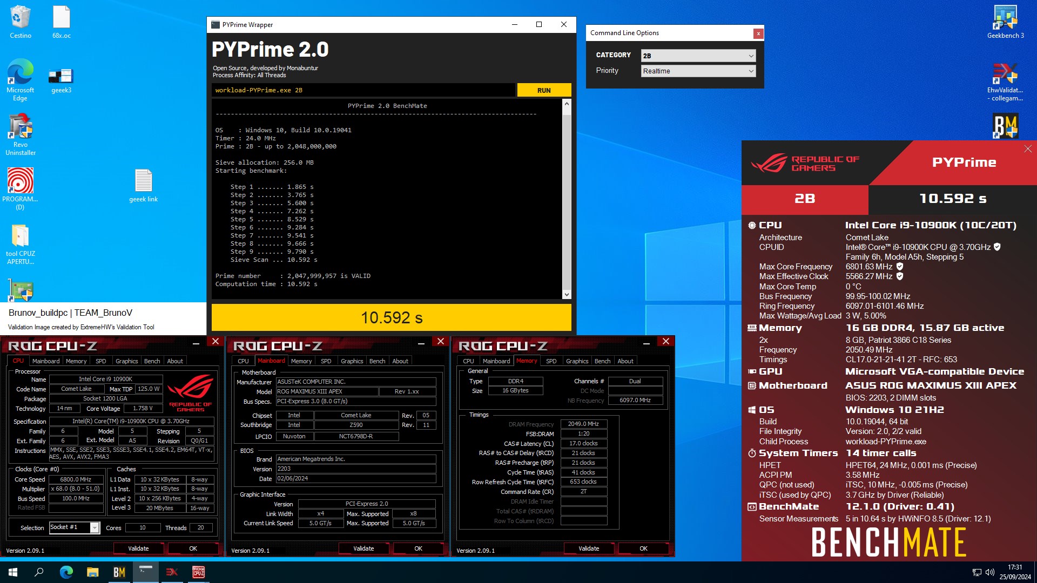
Task: Open Graphics tab in first CPU-Z window
Action: click(127, 361)
